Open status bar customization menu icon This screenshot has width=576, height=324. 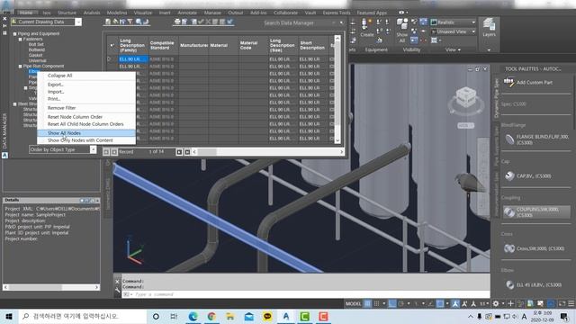point(571,303)
